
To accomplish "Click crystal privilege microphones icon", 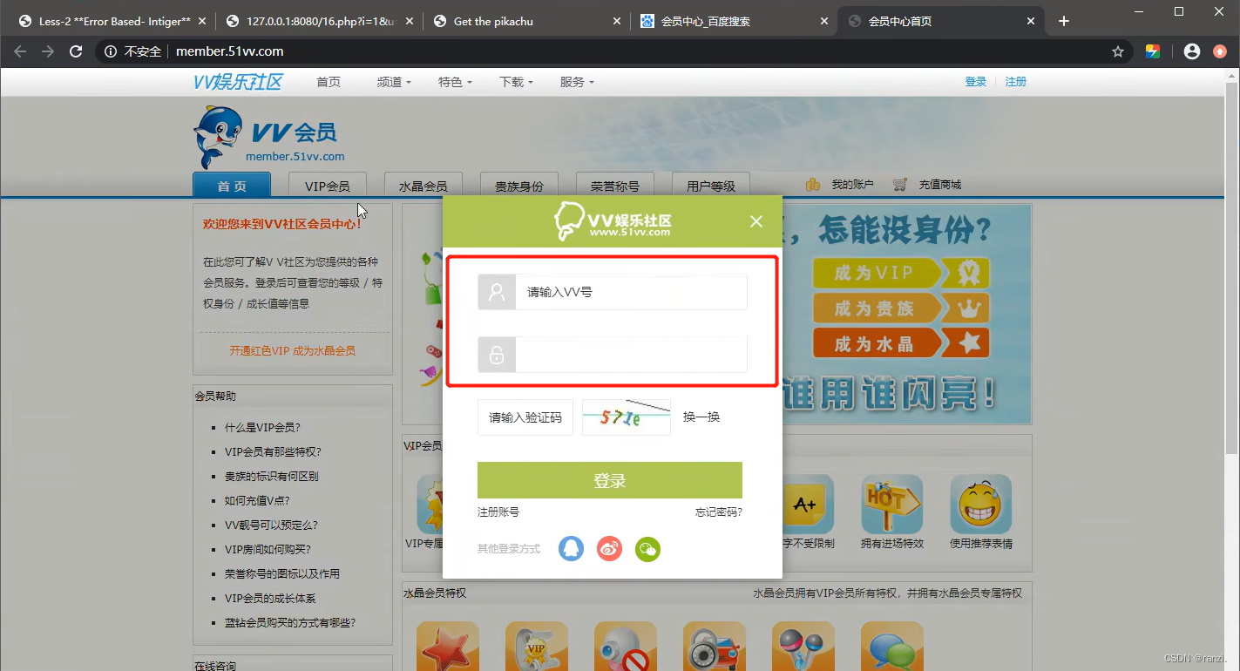I will (x=803, y=646).
